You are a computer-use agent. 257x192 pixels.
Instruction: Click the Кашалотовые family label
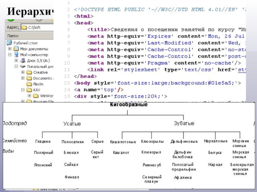point(123,142)
